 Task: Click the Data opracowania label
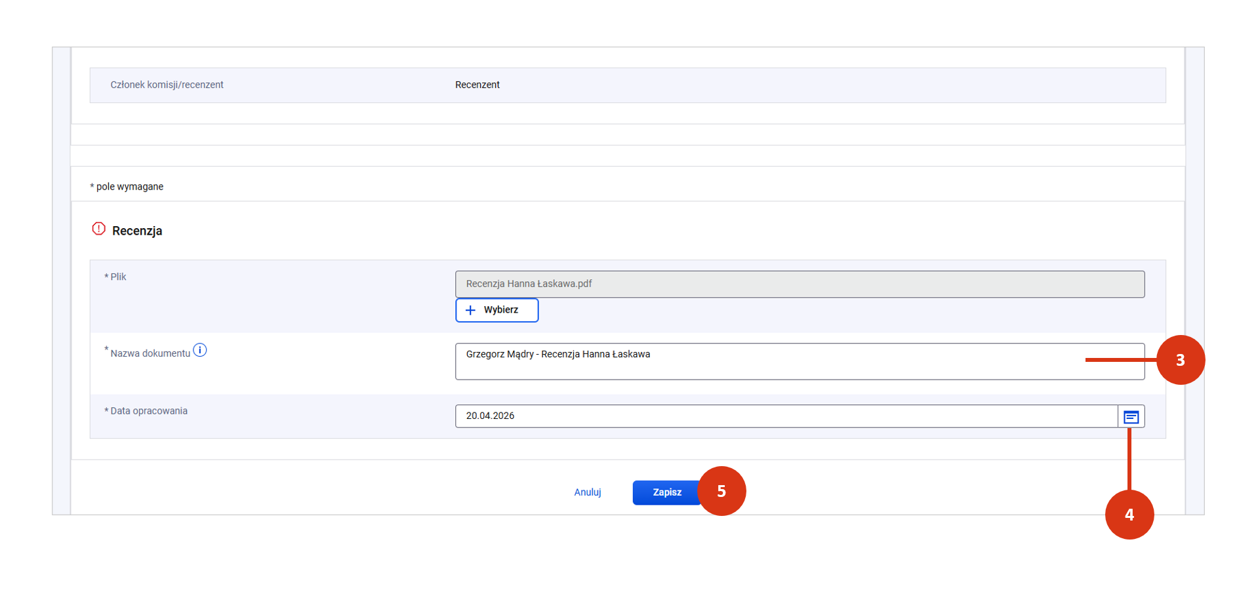pos(149,411)
